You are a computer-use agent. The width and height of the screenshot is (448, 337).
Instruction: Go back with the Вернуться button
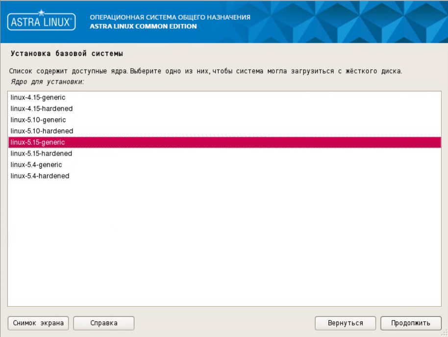pos(345,323)
